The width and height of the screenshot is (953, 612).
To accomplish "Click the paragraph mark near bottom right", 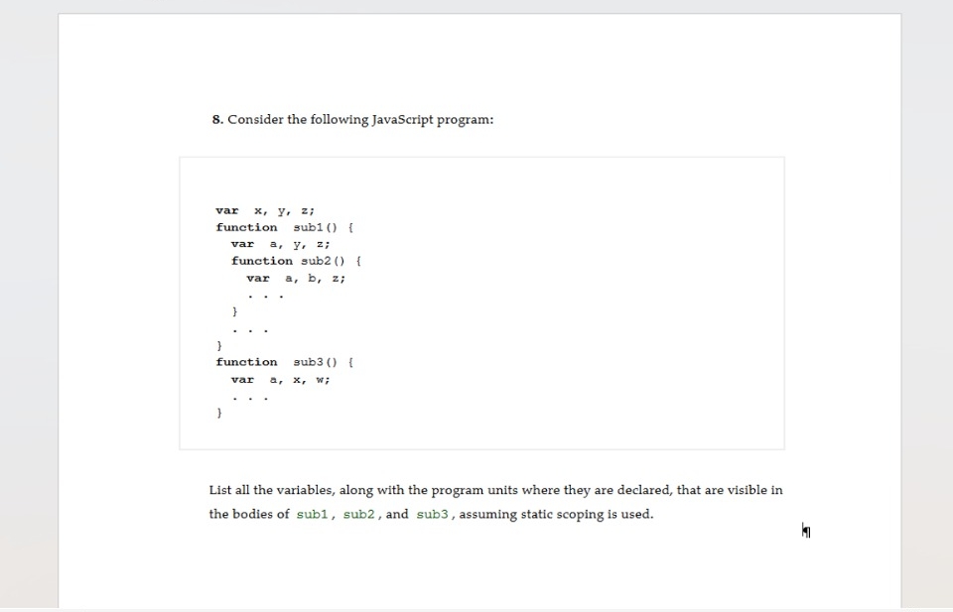I will click(x=805, y=532).
